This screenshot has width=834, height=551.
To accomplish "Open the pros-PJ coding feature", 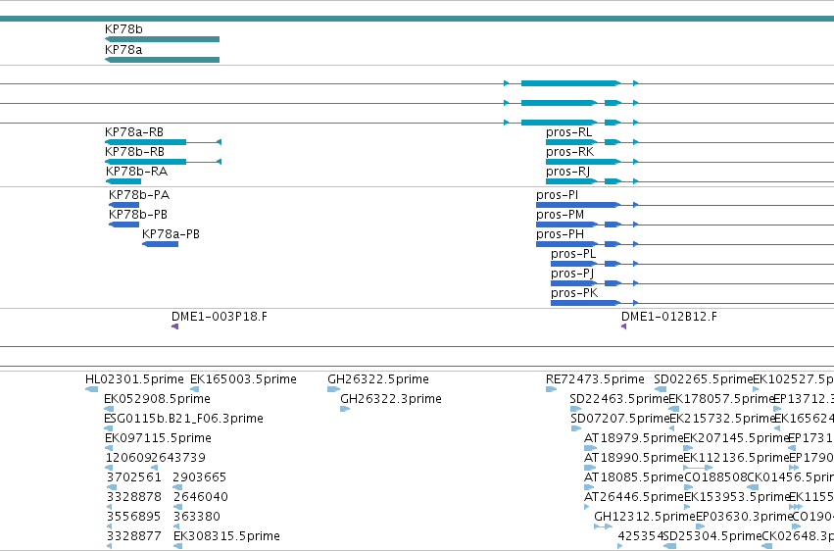I will pos(586,283).
